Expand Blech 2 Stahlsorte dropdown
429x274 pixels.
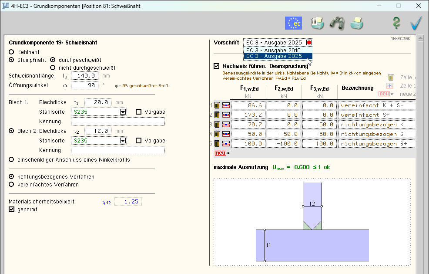[x=123, y=141]
